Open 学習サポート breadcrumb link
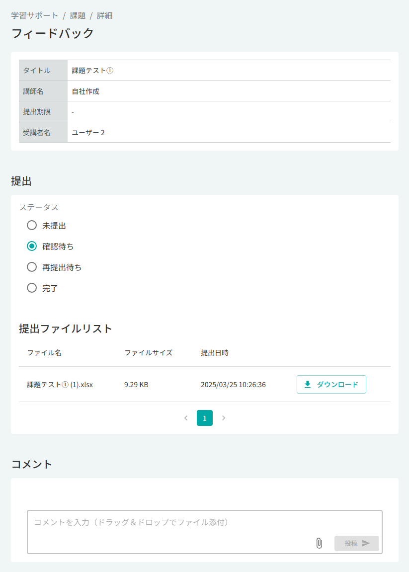 point(34,15)
